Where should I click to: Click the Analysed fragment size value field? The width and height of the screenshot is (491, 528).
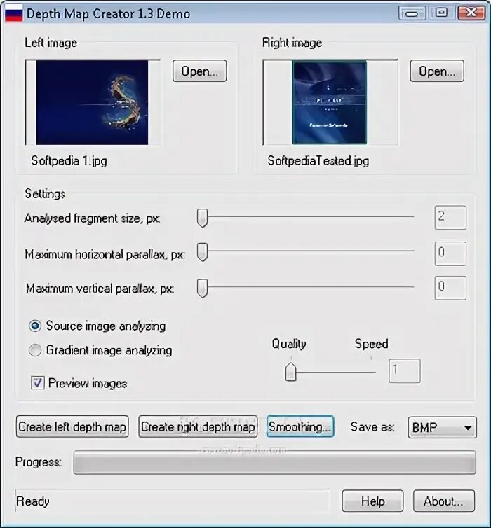pyautogui.click(x=450, y=218)
